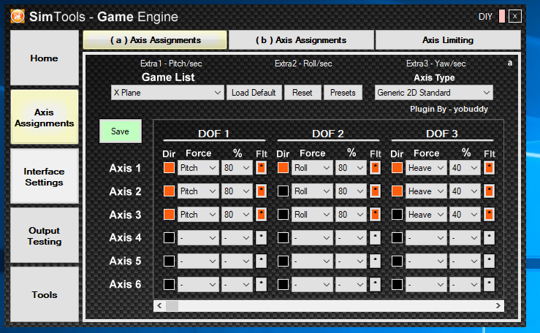
Task: Select Axis Assignments in the sidebar
Action: 45,118
